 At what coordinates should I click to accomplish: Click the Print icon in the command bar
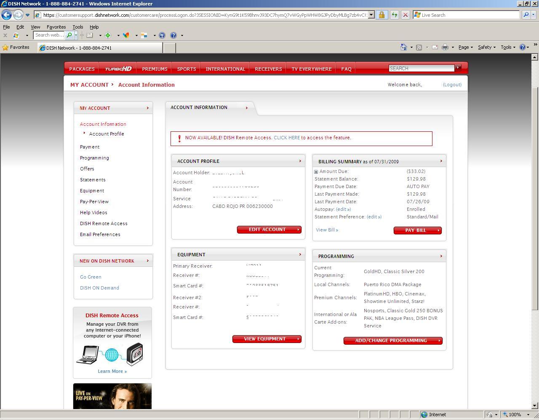(x=445, y=47)
